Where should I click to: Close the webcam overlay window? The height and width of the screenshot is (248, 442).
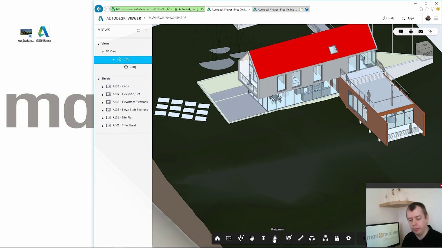coord(441,185)
